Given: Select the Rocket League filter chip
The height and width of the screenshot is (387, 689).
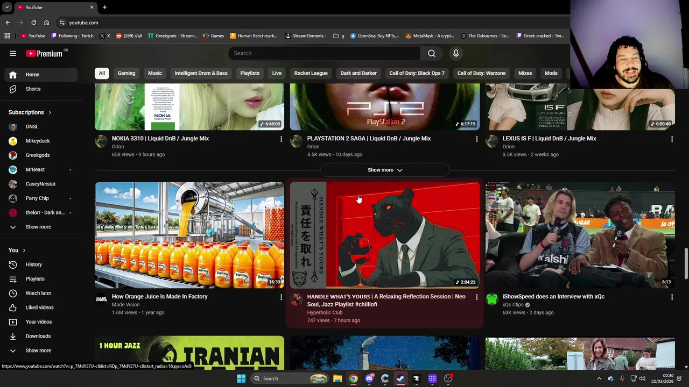Looking at the screenshot, I should pos(311,73).
